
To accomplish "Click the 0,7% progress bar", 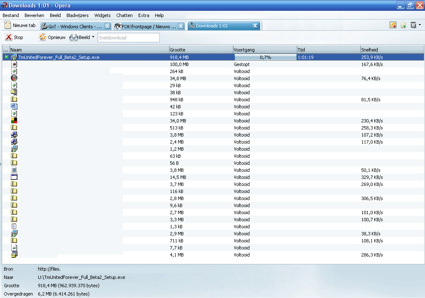I will click(265, 57).
